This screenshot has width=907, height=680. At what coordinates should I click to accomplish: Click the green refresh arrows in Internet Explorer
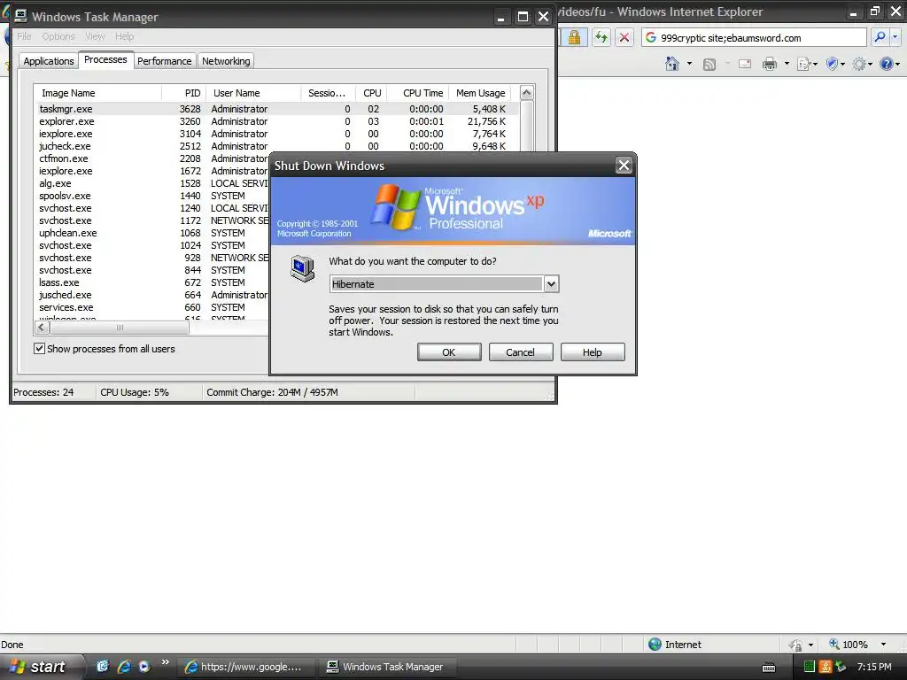601,37
